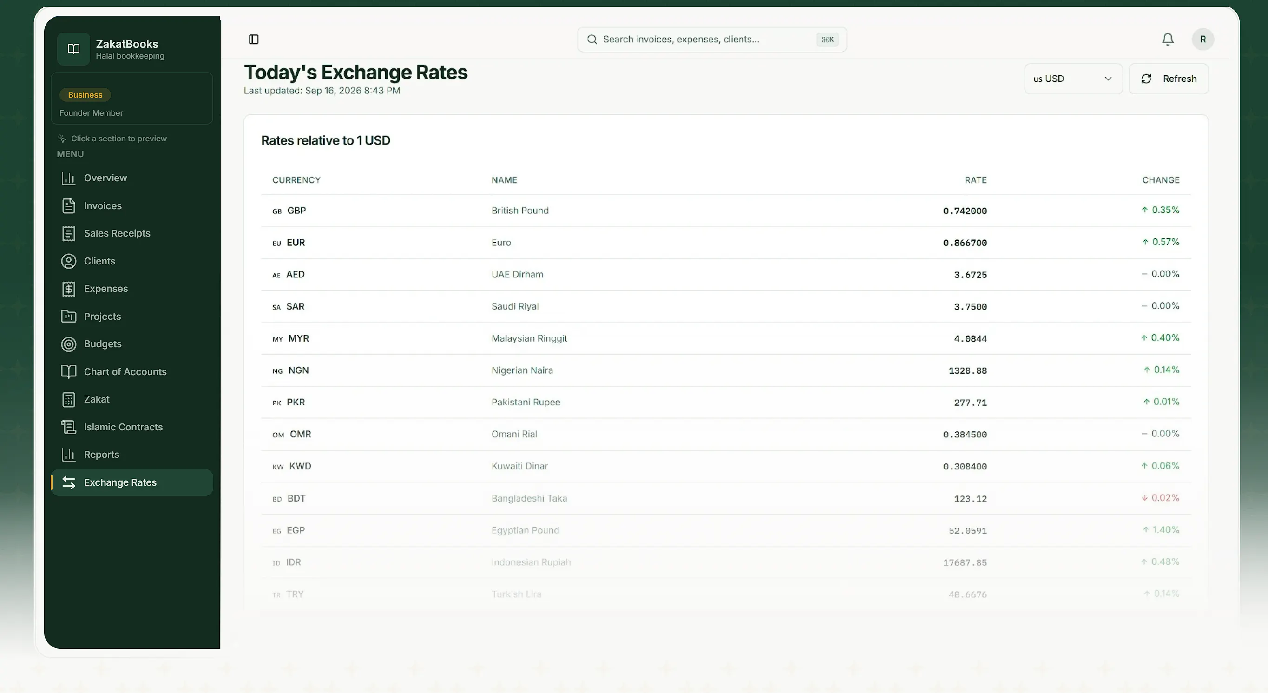Click the AED rate 3.6725
The width and height of the screenshot is (1268, 693).
click(x=970, y=275)
